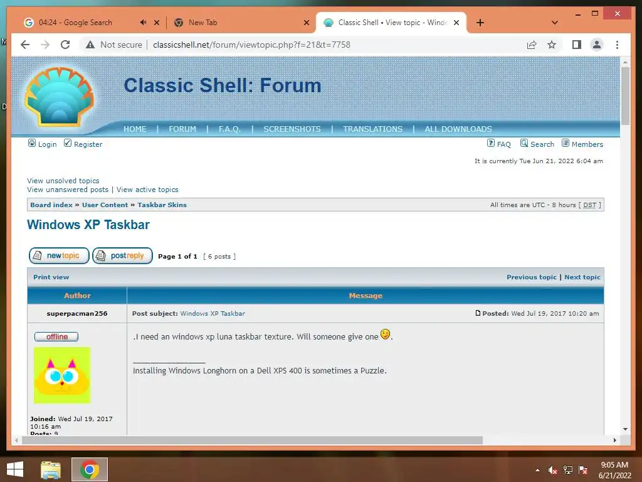Click superpacman256's cat avatar
The height and width of the screenshot is (482, 642).
pos(62,375)
